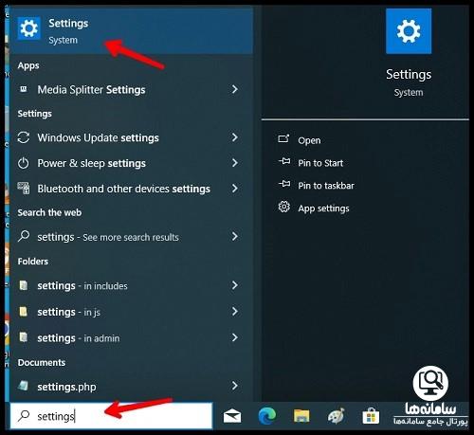
Task: Expand settings.php document chevron
Action: [x=235, y=386]
